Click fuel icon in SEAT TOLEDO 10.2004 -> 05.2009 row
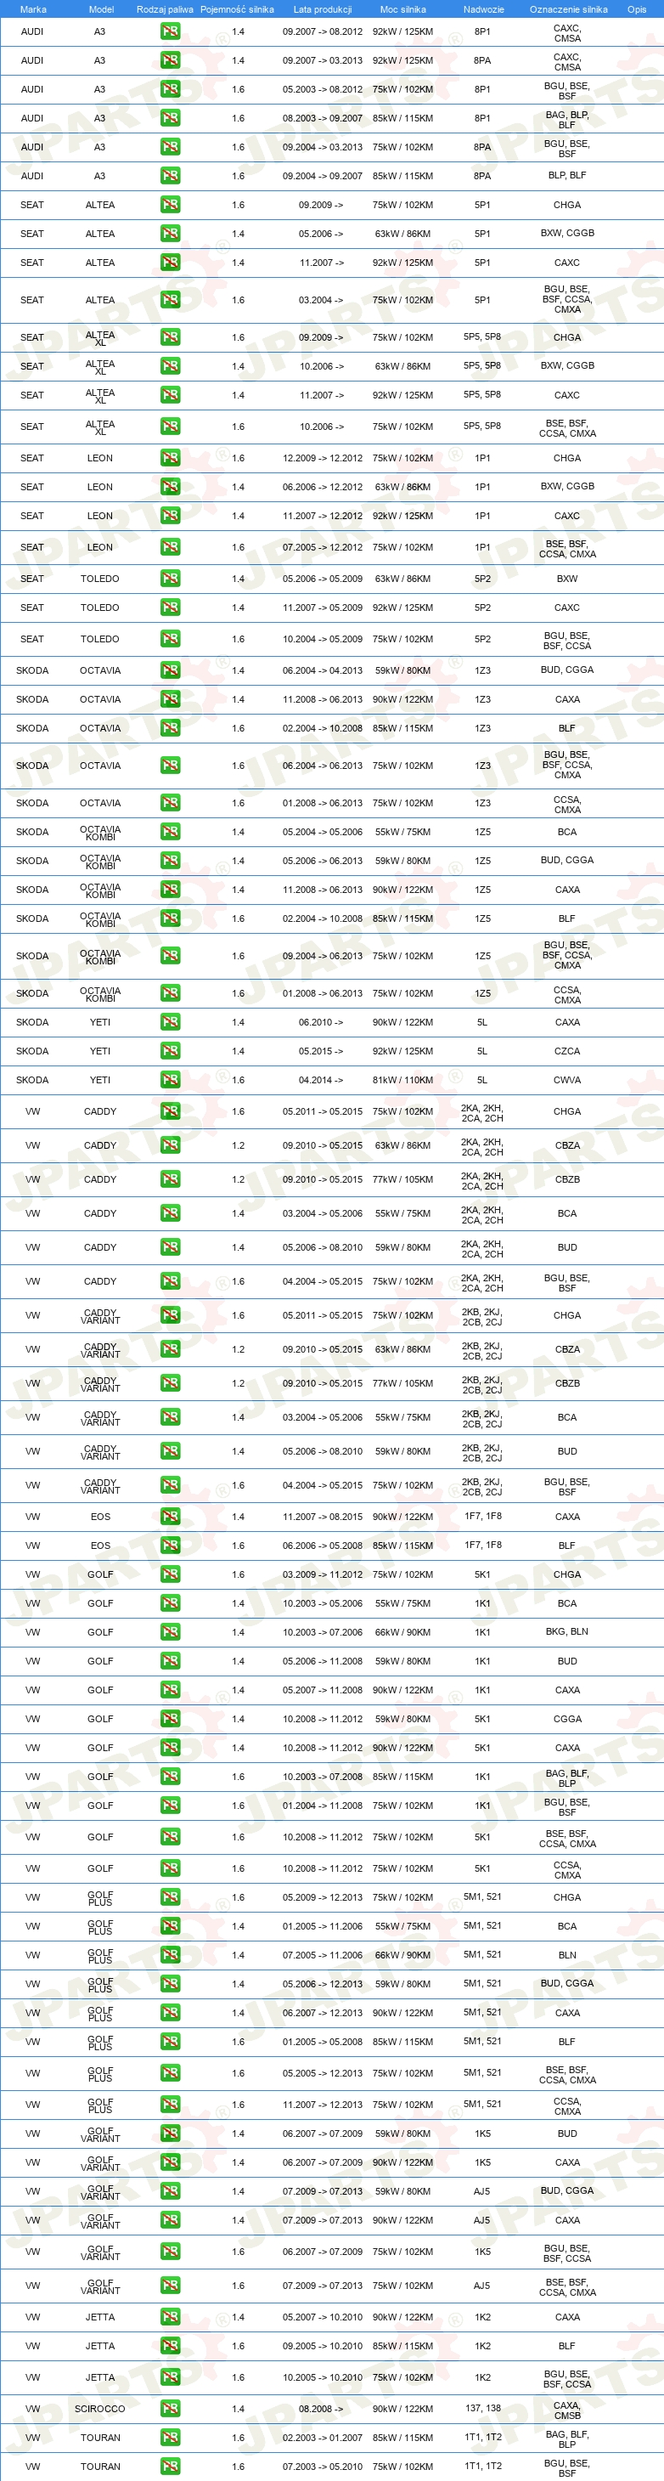The width and height of the screenshot is (664, 2481). click(171, 639)
